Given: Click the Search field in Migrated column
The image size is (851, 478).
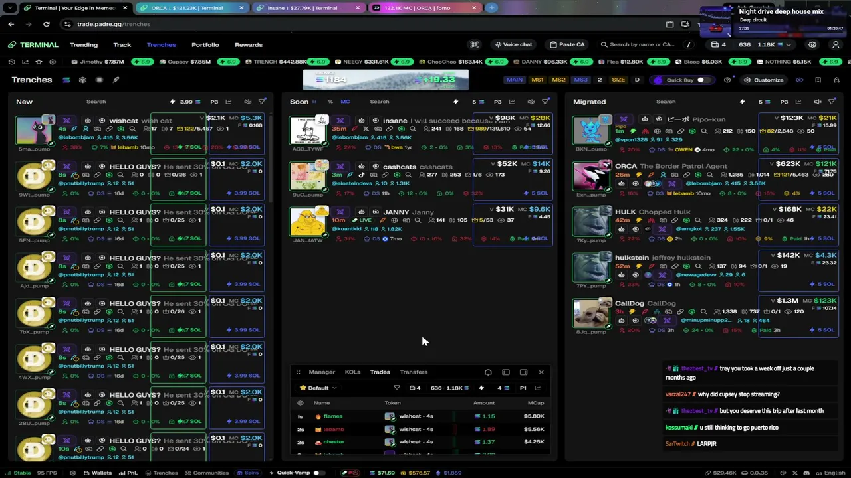Looking at the screenshot, I should click(x=666, y=102).
